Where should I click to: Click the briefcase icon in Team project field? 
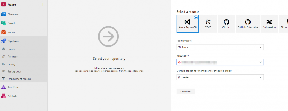tap(179, 47)
